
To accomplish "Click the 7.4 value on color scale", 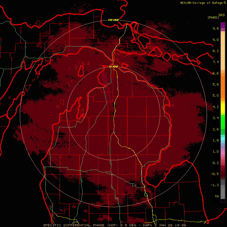I will (216, 62).
